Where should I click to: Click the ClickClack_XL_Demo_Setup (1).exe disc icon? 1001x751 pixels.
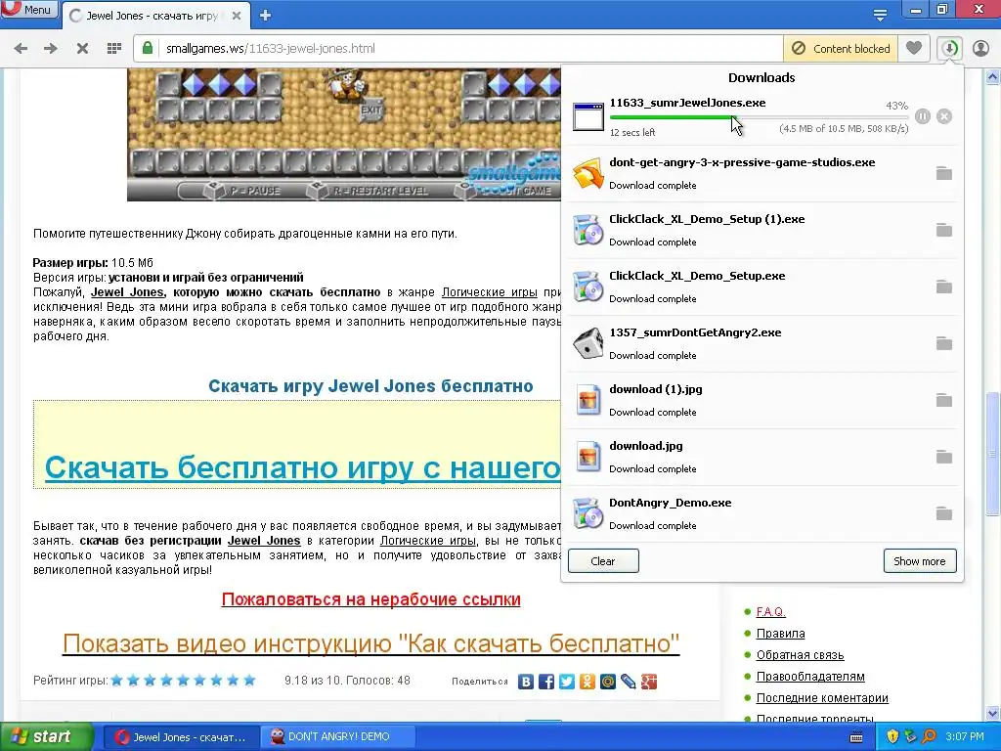pyautogui.click(x=588, y=231)
